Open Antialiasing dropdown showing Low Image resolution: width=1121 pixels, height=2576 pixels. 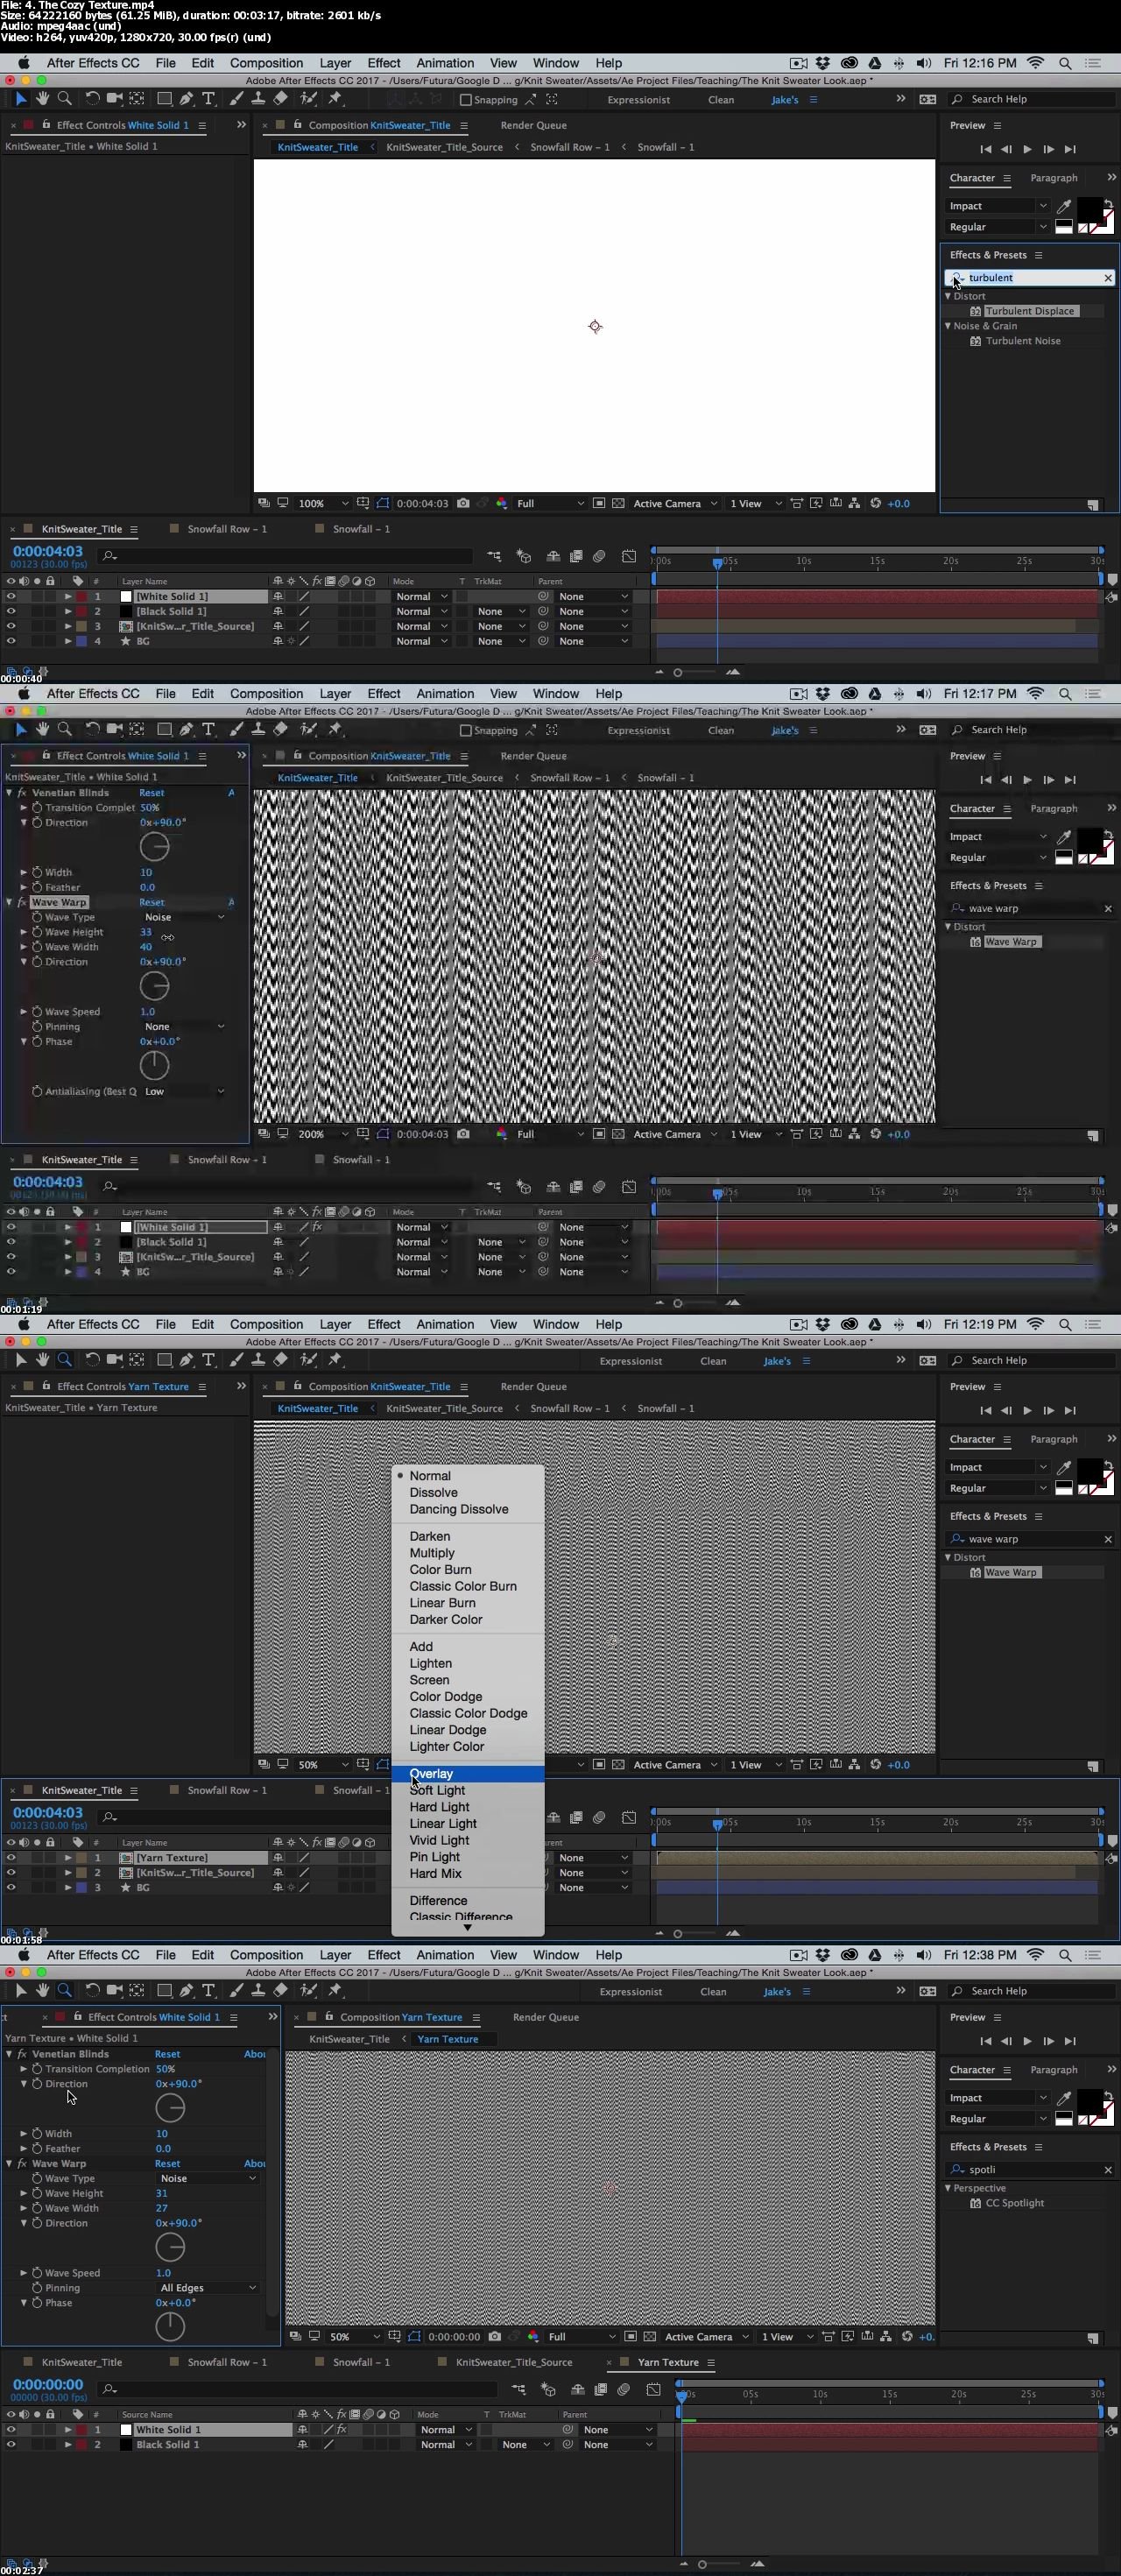(184, 1091)
